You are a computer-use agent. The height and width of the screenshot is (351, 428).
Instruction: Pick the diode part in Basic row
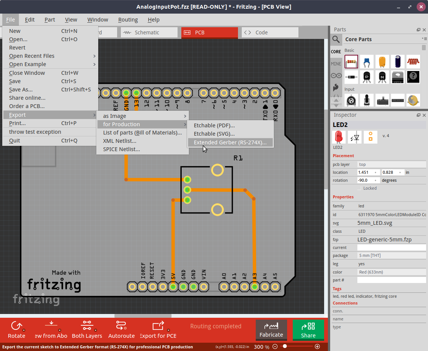[351, 77]
